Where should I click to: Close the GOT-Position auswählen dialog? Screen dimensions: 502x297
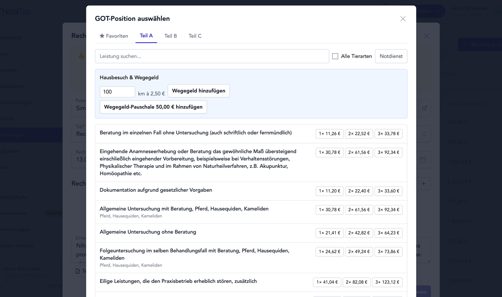click(403, 19)
